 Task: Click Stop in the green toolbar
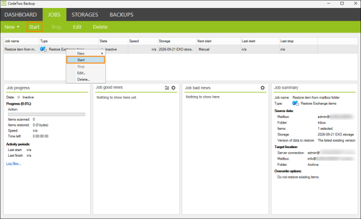click(x=56, y=27)
